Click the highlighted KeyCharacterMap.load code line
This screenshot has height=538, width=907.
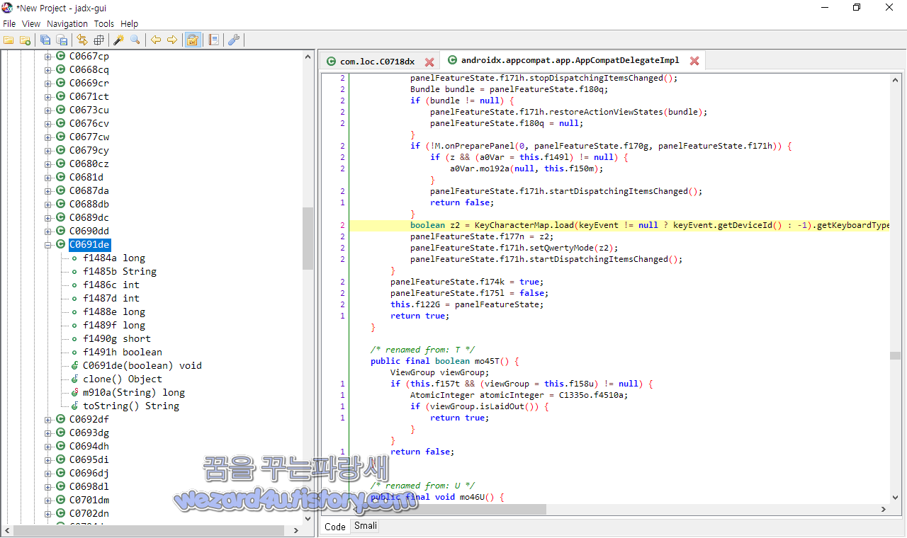point(620,225)
